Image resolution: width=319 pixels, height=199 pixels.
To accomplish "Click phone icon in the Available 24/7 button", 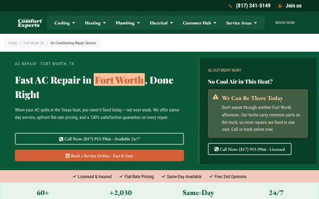I will tap(61, 139).
